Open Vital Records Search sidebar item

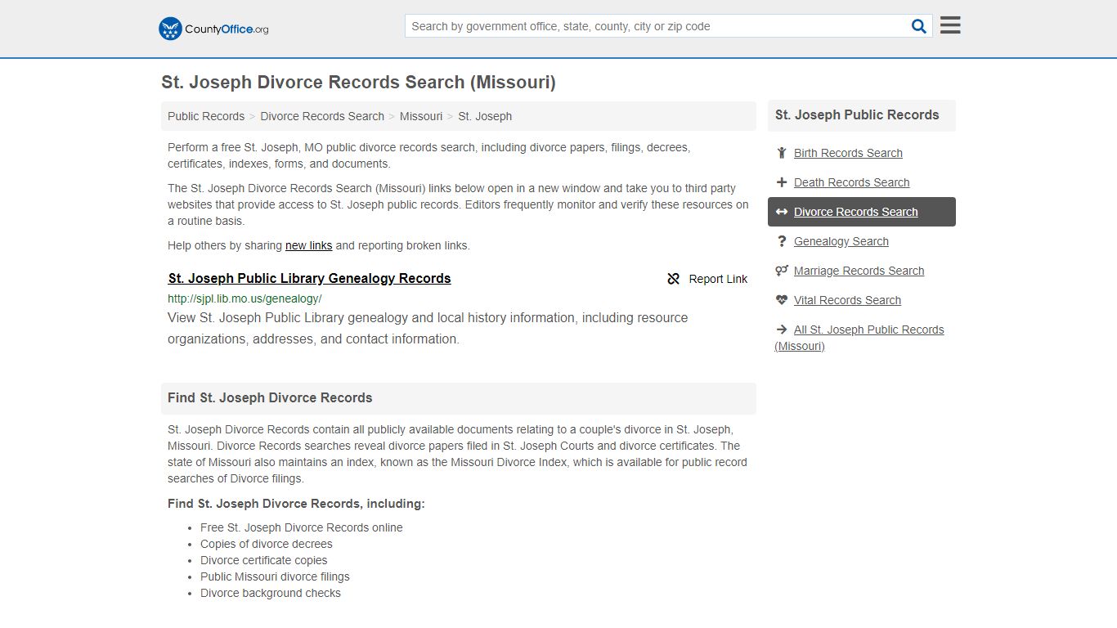point(847,300)
